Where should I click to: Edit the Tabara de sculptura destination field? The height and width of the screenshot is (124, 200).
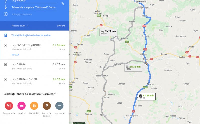click(34, 7)
